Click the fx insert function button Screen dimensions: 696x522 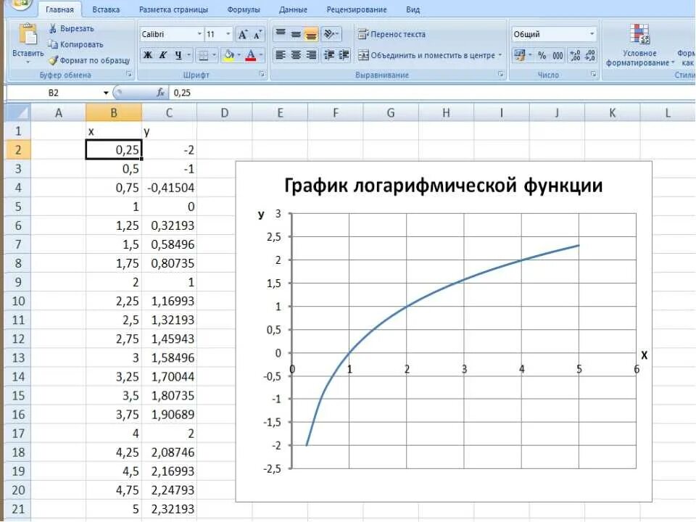click(160, 92)
